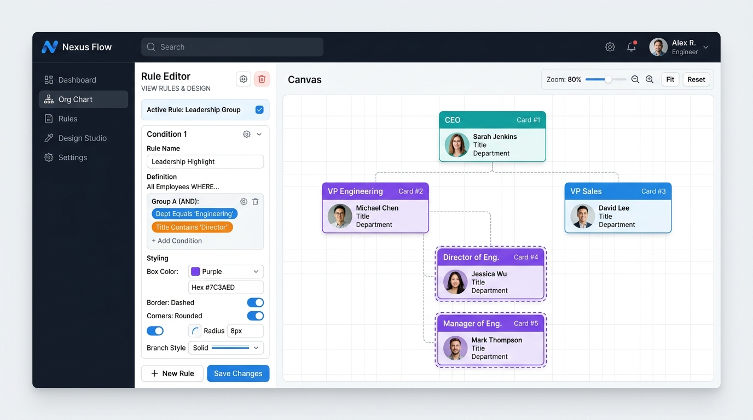Click Sarah Jenkins photo on CEO card
753x420 pixels.
[x=456, y=145]
